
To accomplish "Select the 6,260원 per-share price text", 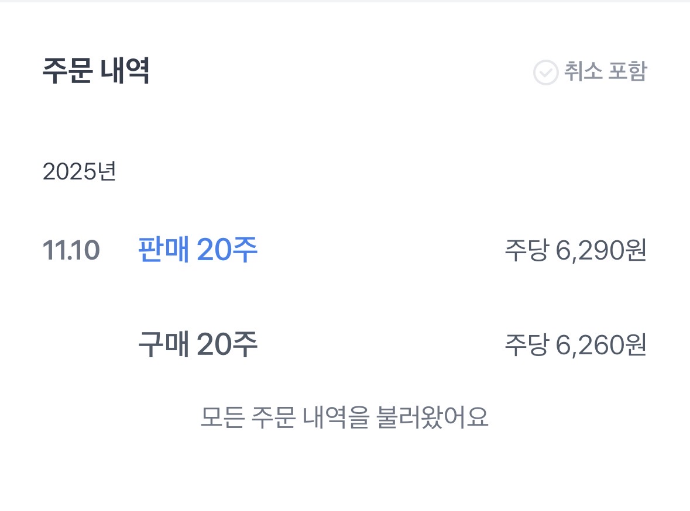I will coord(600,346).
